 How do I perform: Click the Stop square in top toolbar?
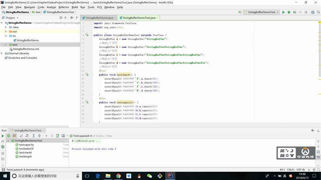pos(306,12)
